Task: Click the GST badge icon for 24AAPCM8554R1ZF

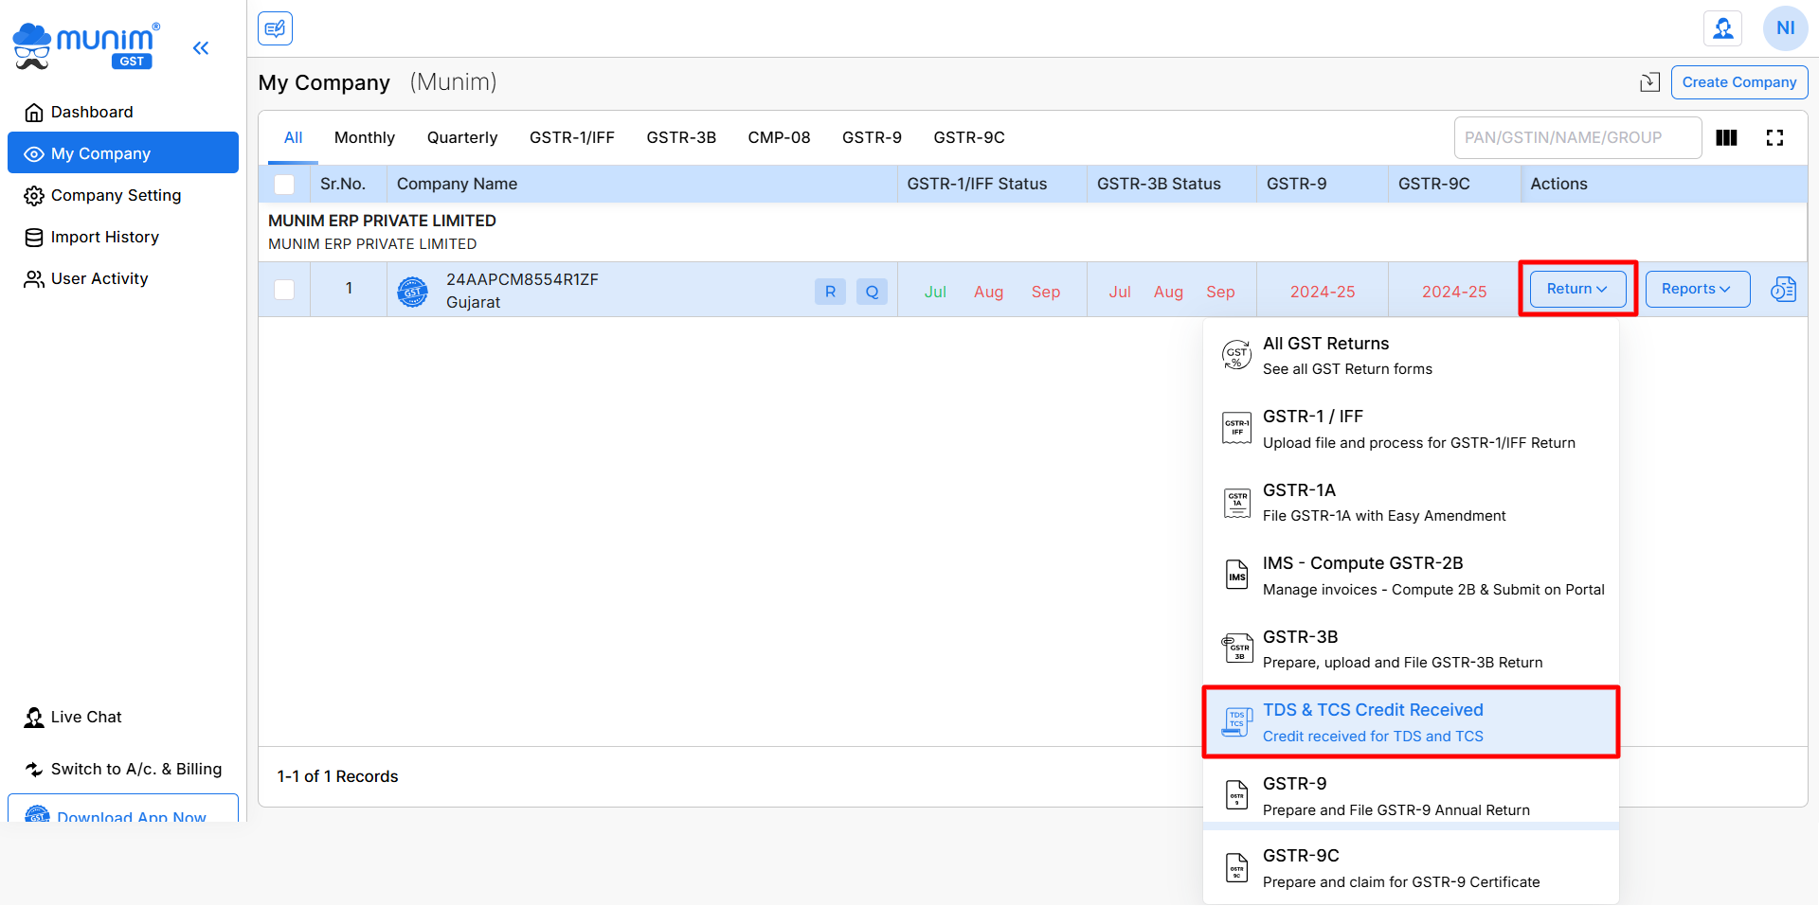Action: point(412,293)
